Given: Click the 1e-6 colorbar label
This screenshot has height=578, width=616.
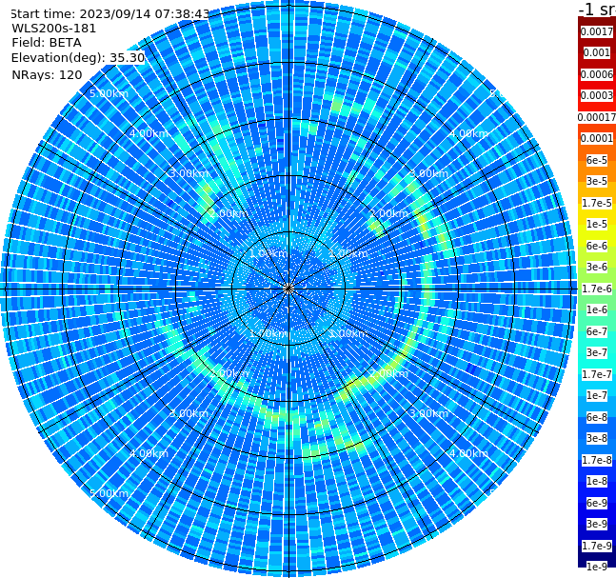Looking at the screenshot, I should tap(596, 309).
